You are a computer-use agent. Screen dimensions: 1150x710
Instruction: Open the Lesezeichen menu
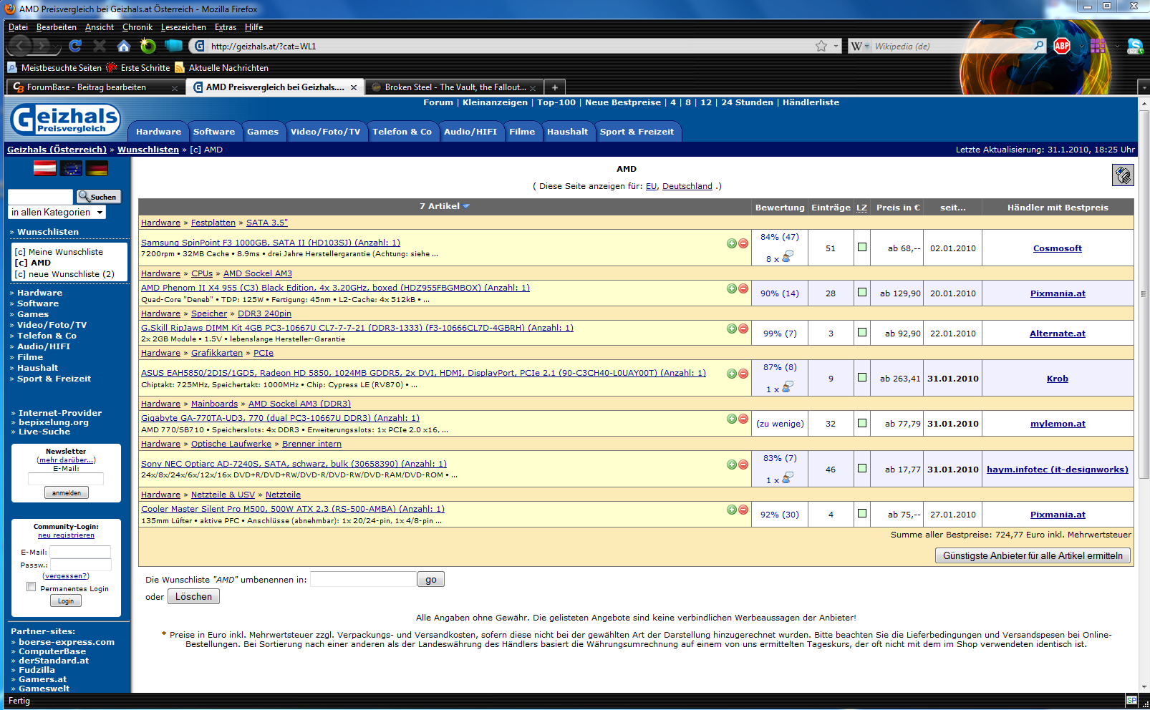[183, 27]
